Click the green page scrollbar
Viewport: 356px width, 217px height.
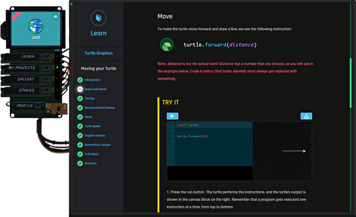(x=350, y=83)
